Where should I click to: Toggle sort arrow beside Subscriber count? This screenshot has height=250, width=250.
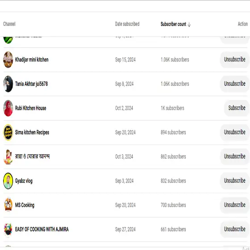coord(189,25)
